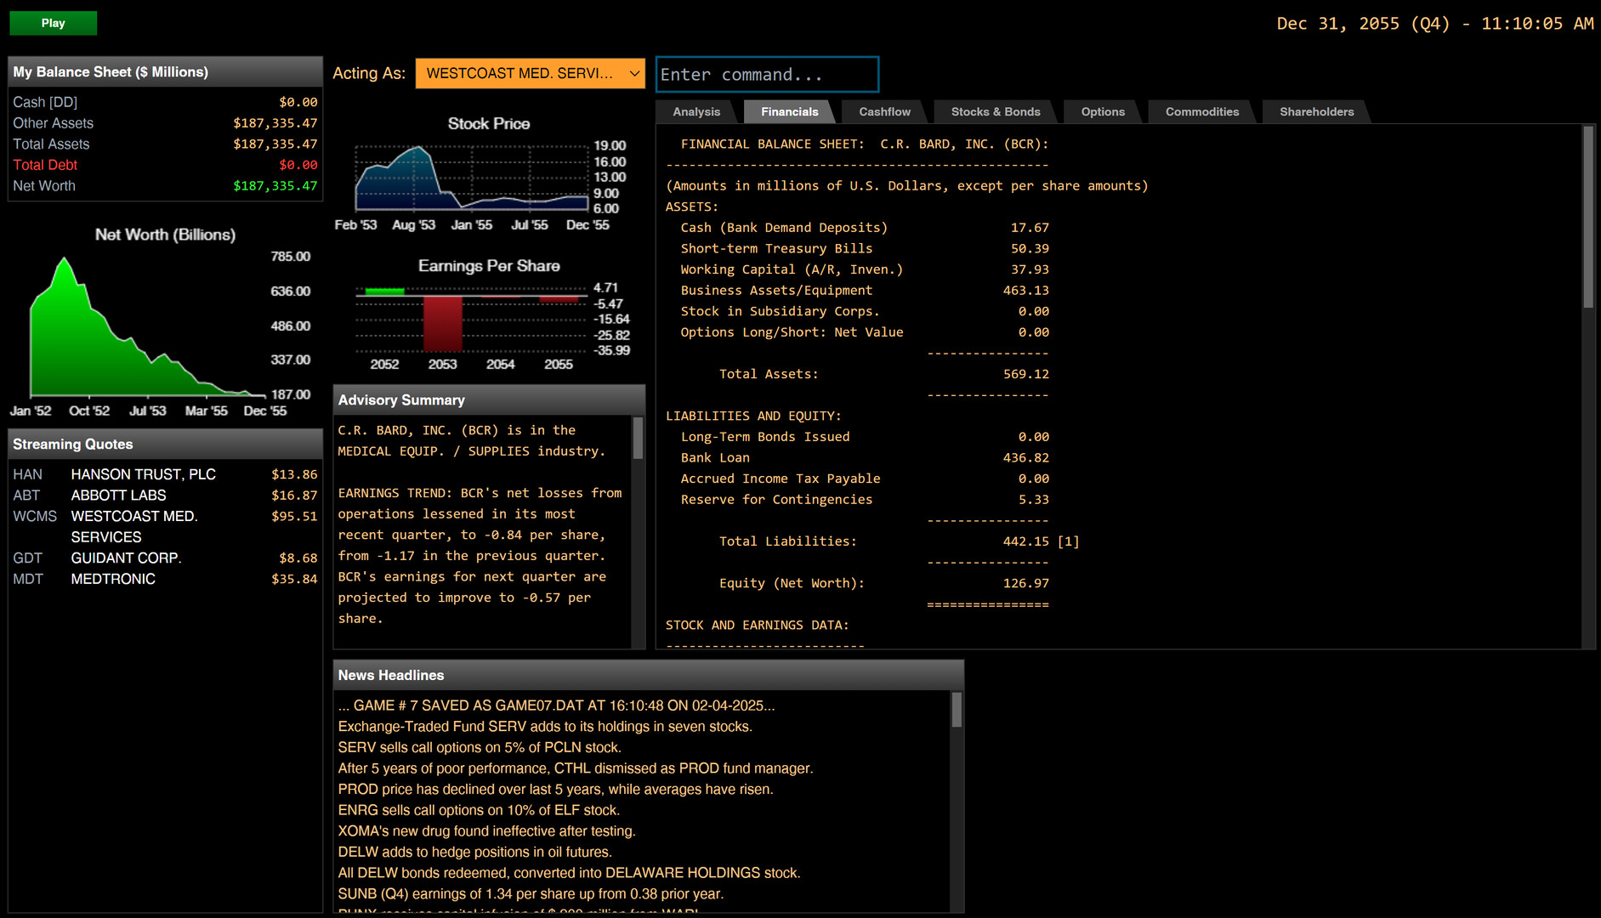The image size is (1601, 918).
Task: View the Shareholders tab
Action: [x=1316, y=112]
